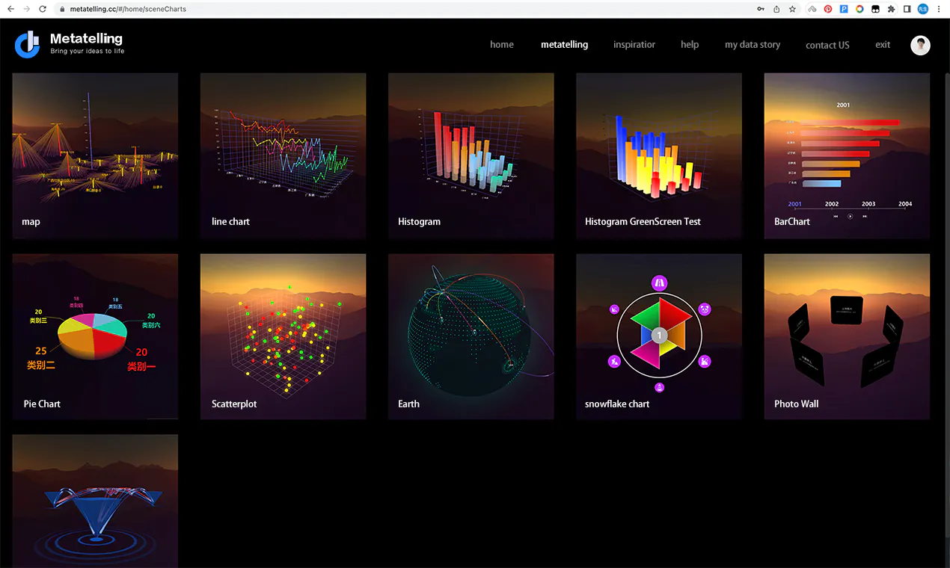Open the blue P extension icon
The image size is (950, 568).
click(x=844, y=9)
